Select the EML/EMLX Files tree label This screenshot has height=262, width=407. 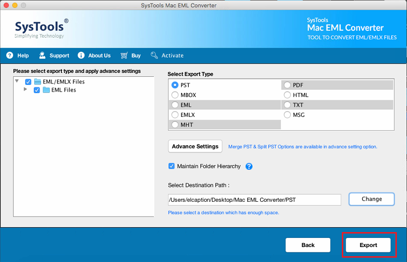(x=64, y=82)
